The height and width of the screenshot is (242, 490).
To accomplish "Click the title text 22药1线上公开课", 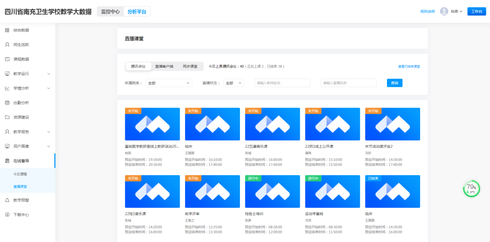I will [319, 146].
